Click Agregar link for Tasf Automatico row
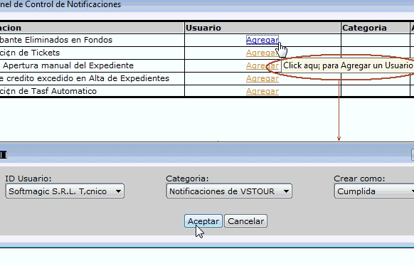The height and width of the screenshot is (266, 414). (x=262, y=91)
